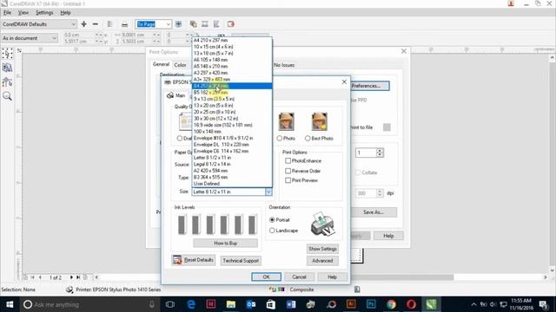Choose A3 297 x 420 mm size
Image resolution: width=556 pixels, height=312 pixels.
point(232,73)
